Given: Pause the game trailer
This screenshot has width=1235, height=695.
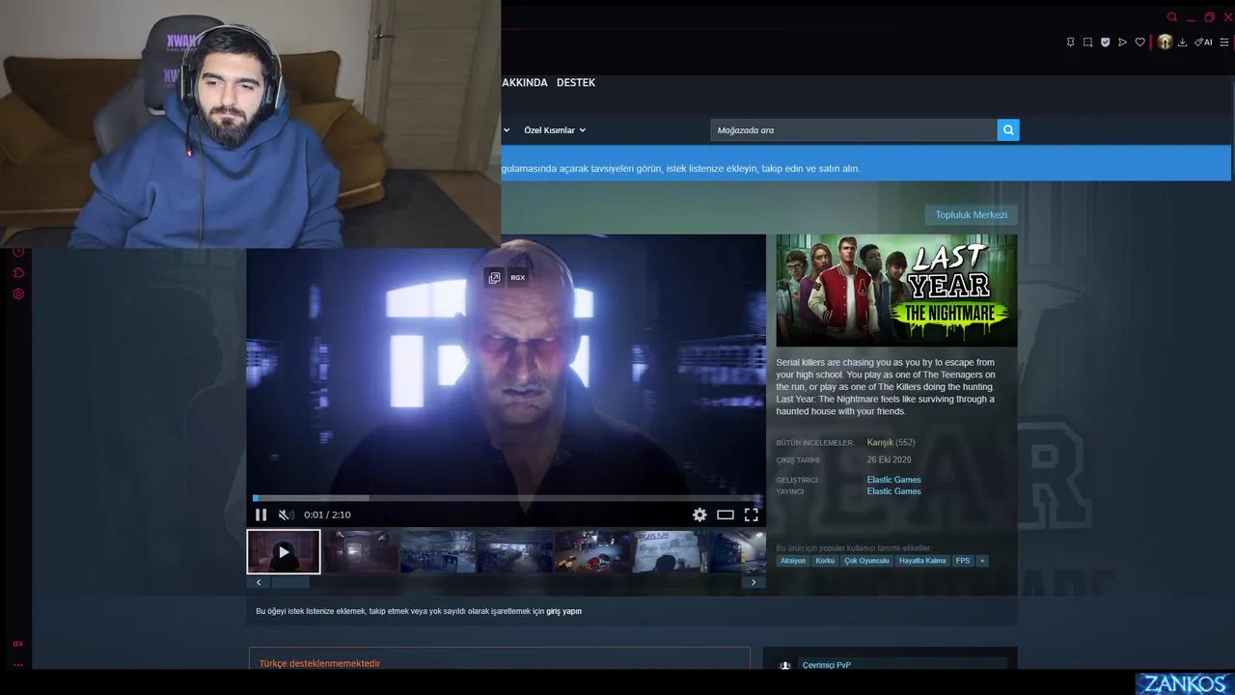Looking at the screenshot, I should (x=261, y=514).
